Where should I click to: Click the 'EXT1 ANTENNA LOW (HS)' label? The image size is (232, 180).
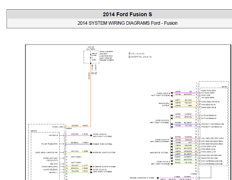pyautogui.click(x=212, y=161)
